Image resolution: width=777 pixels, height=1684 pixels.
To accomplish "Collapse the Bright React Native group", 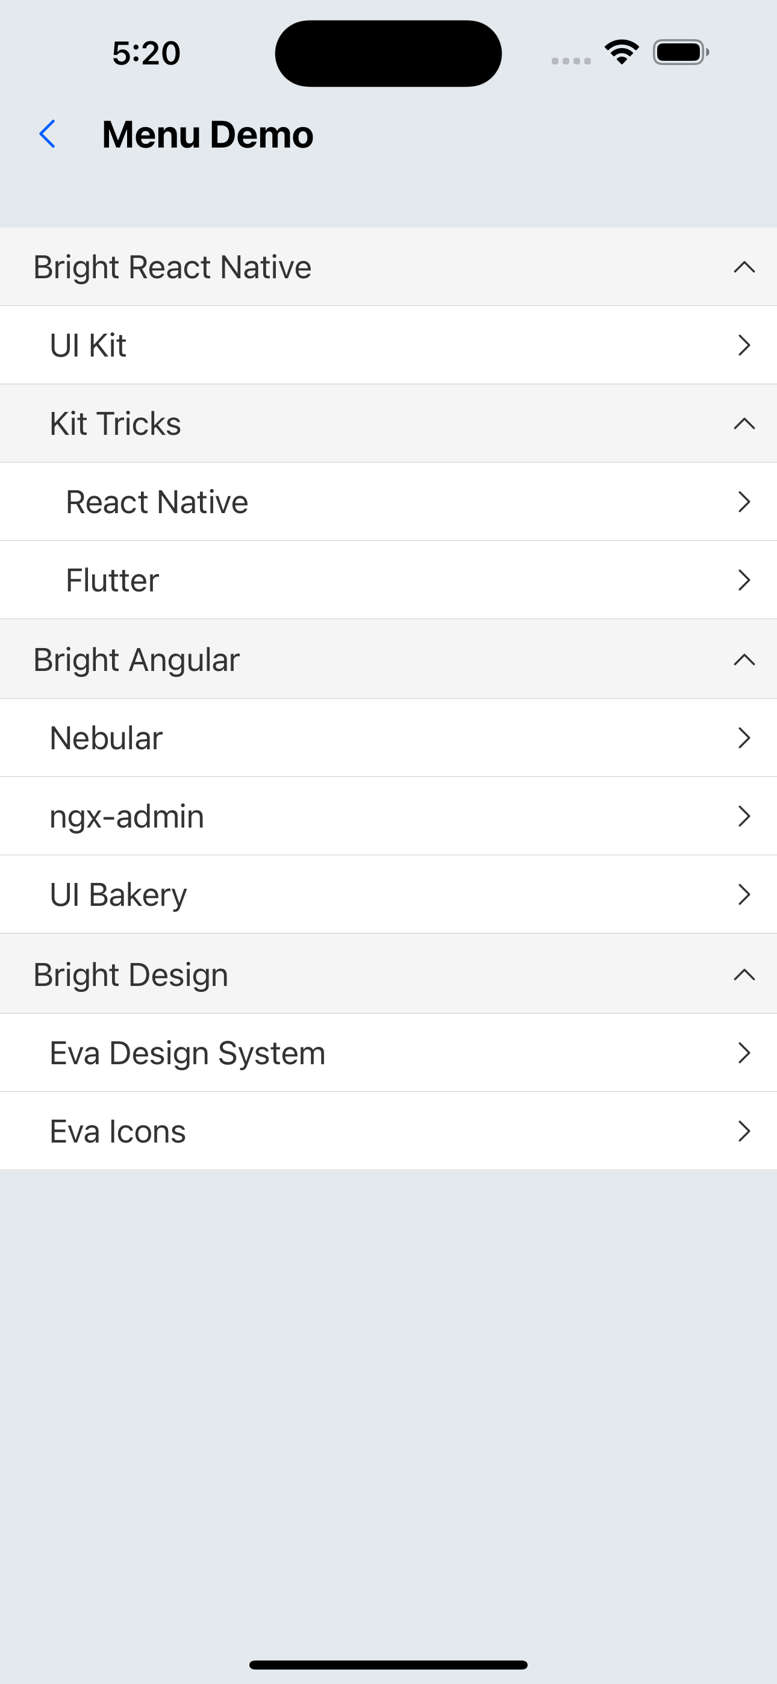I will coord(744,267).
